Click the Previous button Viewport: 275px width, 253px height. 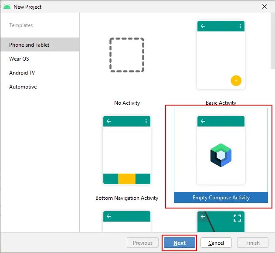click(143, 243)
